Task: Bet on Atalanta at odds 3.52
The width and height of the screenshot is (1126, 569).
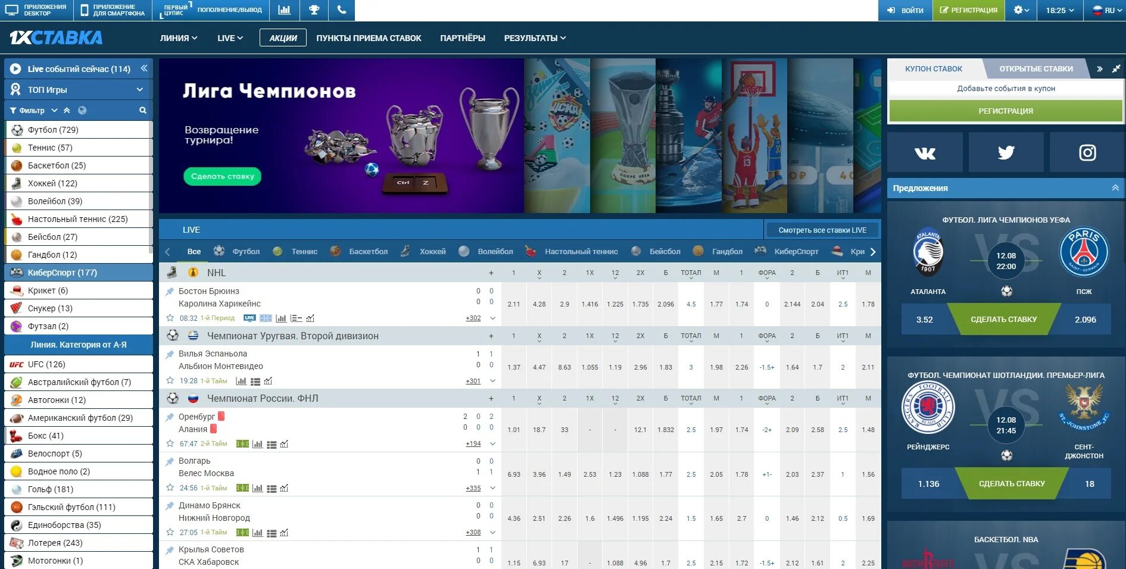Action: (x=924, y=320)
